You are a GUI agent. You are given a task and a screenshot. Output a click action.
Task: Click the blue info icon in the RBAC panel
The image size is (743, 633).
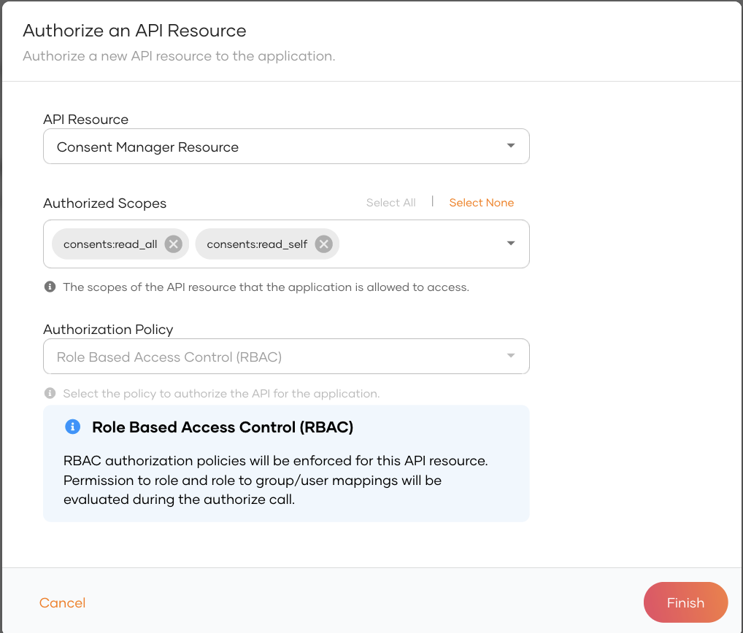pos(72,427)
